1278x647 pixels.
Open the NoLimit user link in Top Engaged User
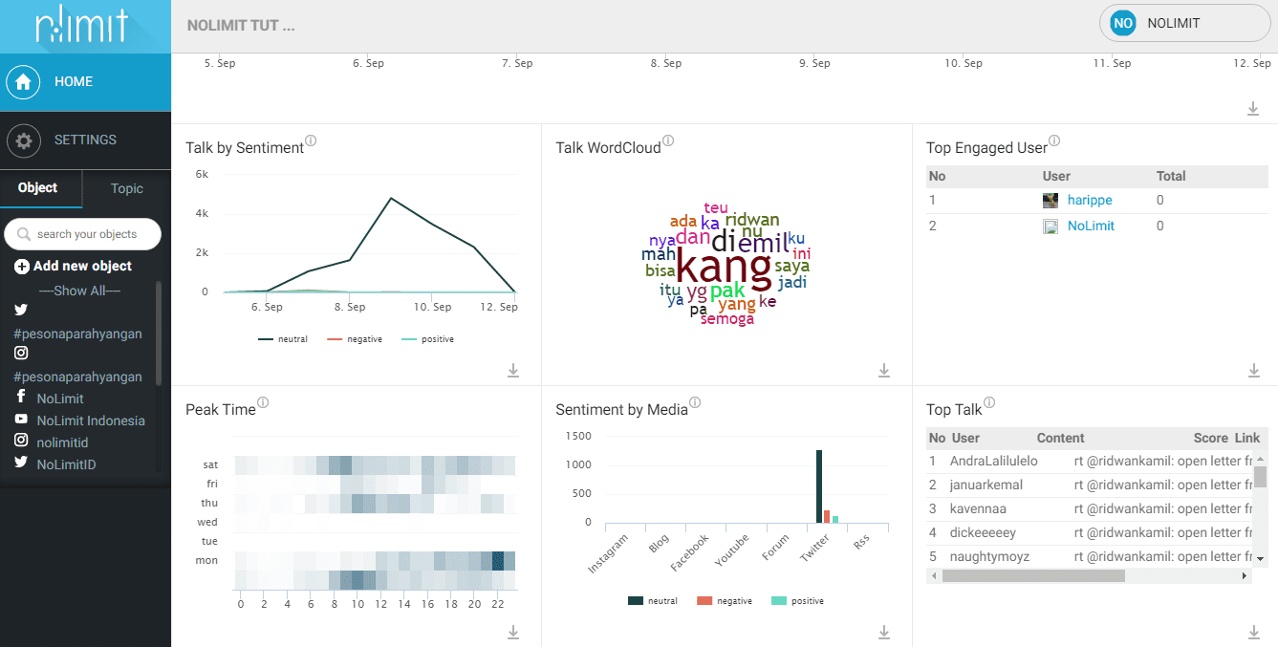coord(1091,226)
